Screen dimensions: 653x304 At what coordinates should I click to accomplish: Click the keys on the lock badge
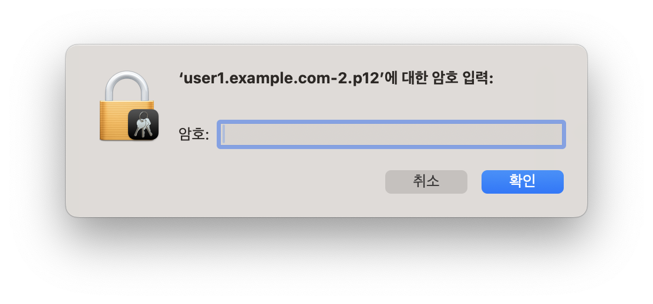pyautogui.click(x=143, y=124)
